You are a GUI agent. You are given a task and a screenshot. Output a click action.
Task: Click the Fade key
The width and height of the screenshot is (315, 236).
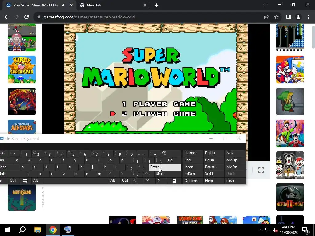point(235,180)
